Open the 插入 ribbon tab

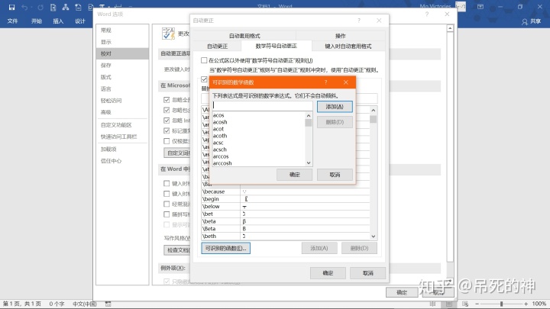[x=58, y=21]
